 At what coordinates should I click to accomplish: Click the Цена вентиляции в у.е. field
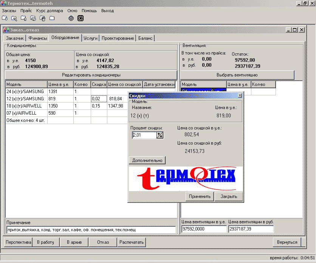point(204,229)
